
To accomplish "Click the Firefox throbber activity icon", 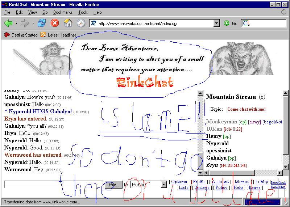I will coord(284,12).
